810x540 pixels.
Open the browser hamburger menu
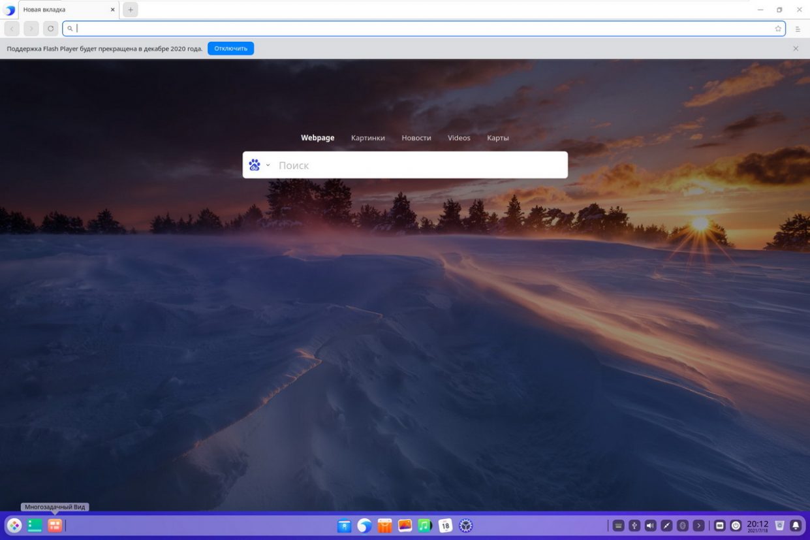[x=798, y=29]
